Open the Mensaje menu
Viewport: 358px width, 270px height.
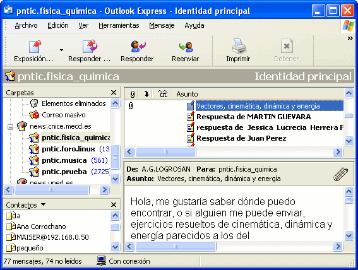click(162, 25)
